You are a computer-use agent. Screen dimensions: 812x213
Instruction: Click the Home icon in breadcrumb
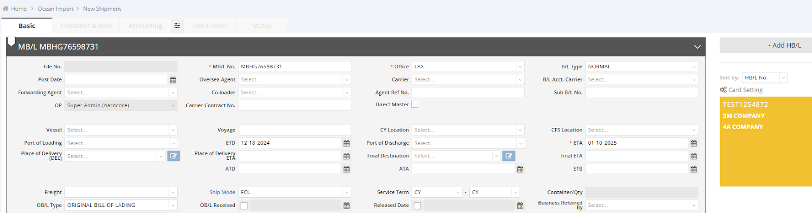6,9
